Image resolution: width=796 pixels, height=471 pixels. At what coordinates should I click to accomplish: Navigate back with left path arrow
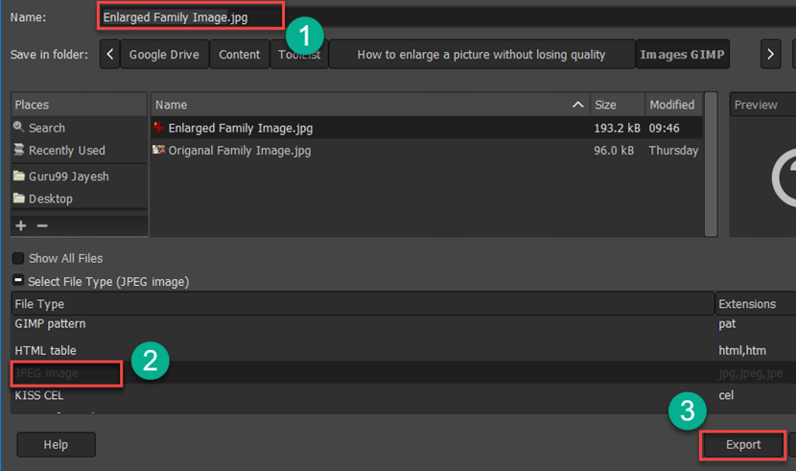[110, 55]
